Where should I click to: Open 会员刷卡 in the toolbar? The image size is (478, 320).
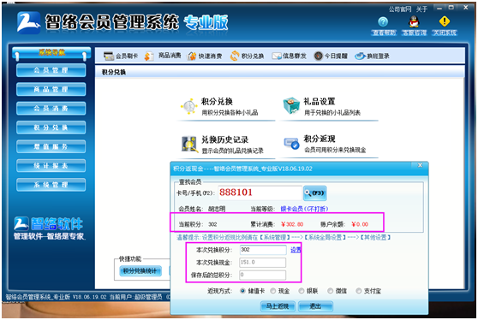pyautogui.click(x=121, y=56)
